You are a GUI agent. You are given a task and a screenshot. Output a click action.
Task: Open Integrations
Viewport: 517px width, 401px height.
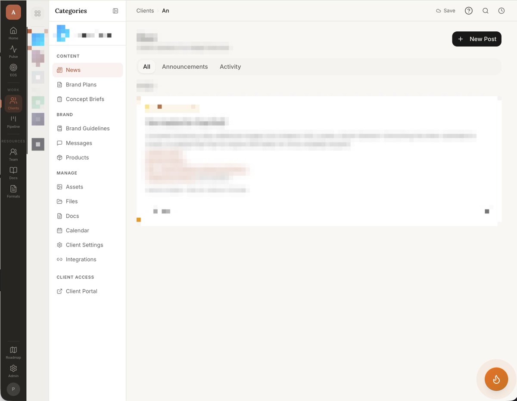pos(87,259)
